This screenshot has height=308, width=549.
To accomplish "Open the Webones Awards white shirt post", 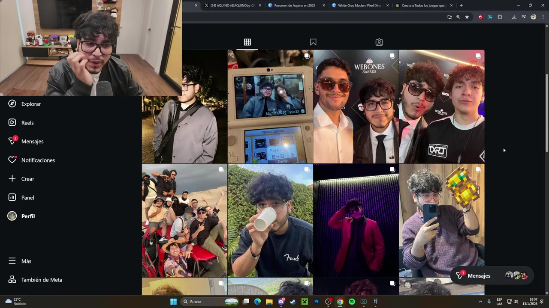I will point(356,107).
